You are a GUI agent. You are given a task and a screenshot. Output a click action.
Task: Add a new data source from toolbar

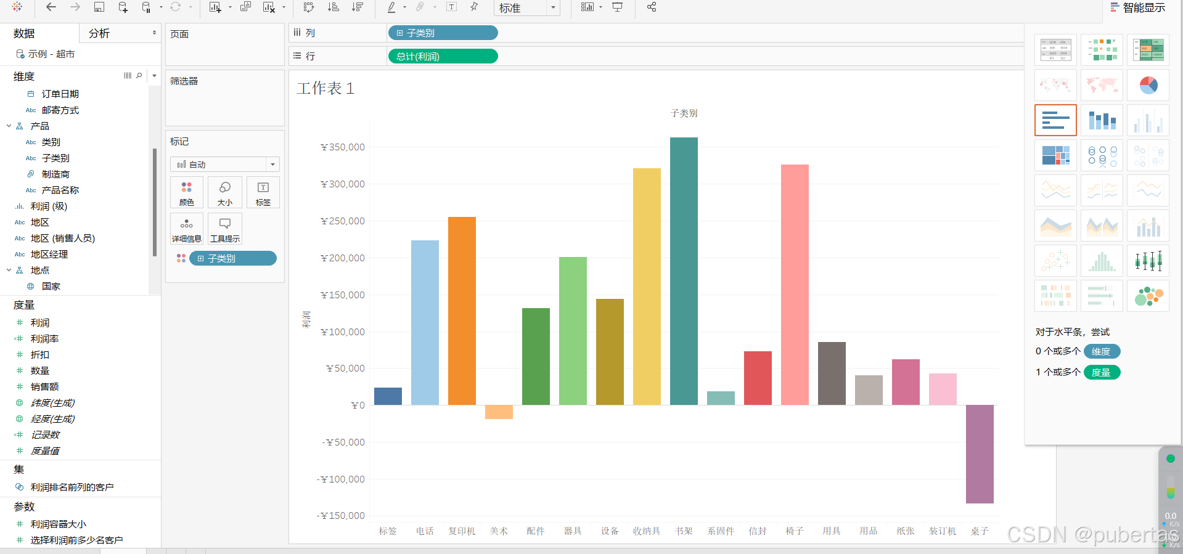123,7
